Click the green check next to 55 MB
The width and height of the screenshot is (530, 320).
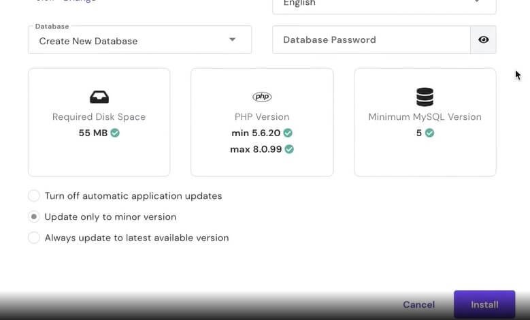[115, 133]
